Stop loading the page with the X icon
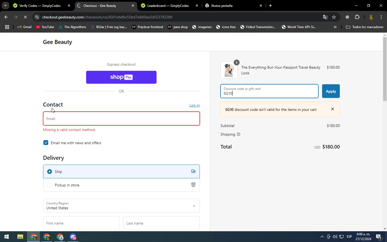The height and width of the screenshot is (242, 387). [x=25, y=17]
